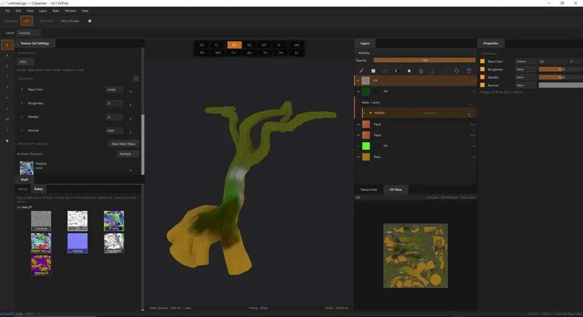
Task: Open the Base Color Texture source dropdown
Action: [526, 61]
